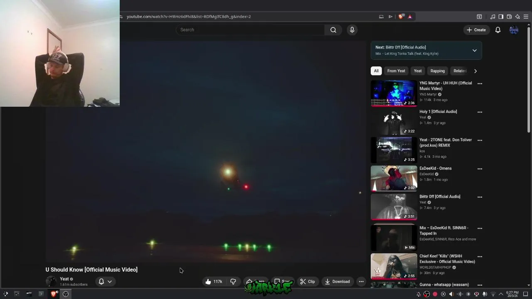Open Brave music note media control
Screen dimensions: 532x299
click(493, 17)
